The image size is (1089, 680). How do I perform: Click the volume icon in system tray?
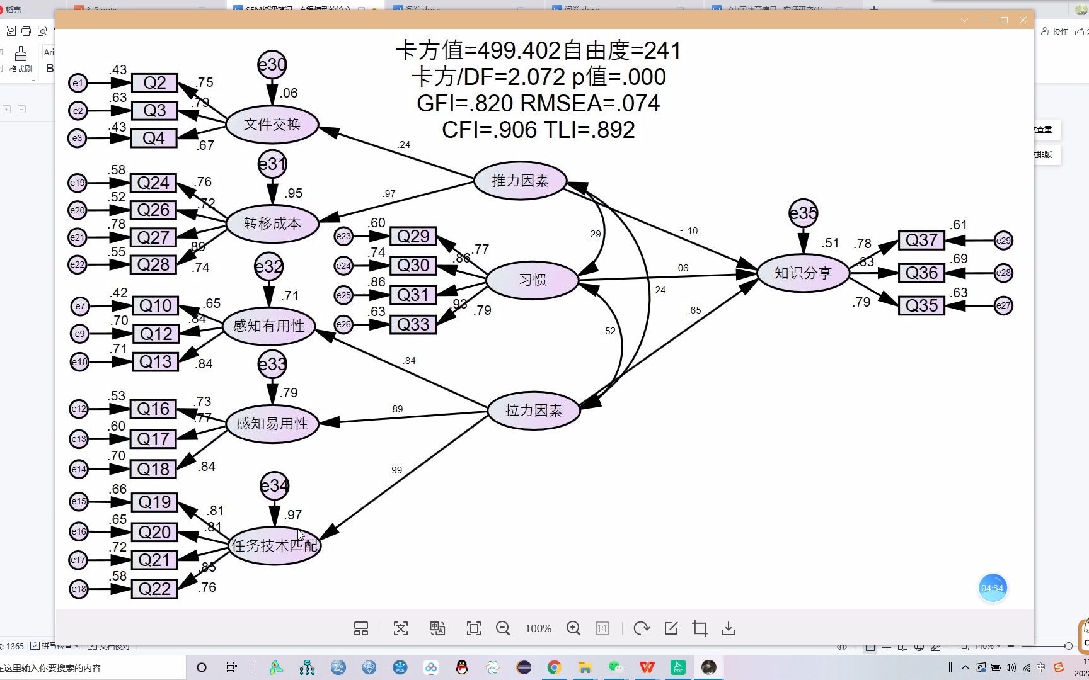click(1011, 667)
